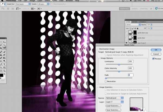163x112 pixels.
Task: Hide the Layer 0 copy 3 layer
Action: click(127, 43)
